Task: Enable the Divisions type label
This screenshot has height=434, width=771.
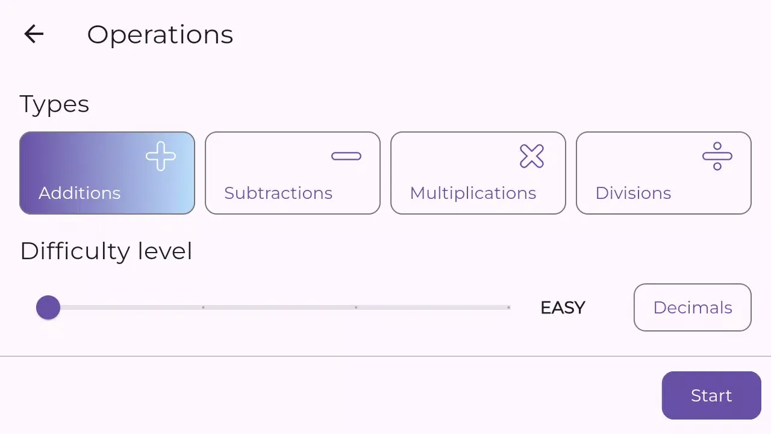Action: (x=633, y=193)
